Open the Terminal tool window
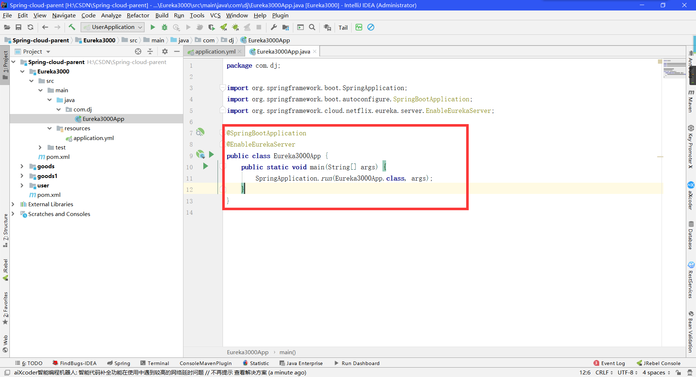The image size is (696, 377). tap(155, 363)
